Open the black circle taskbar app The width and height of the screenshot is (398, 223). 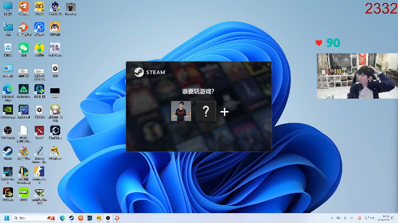pos(108,218)
